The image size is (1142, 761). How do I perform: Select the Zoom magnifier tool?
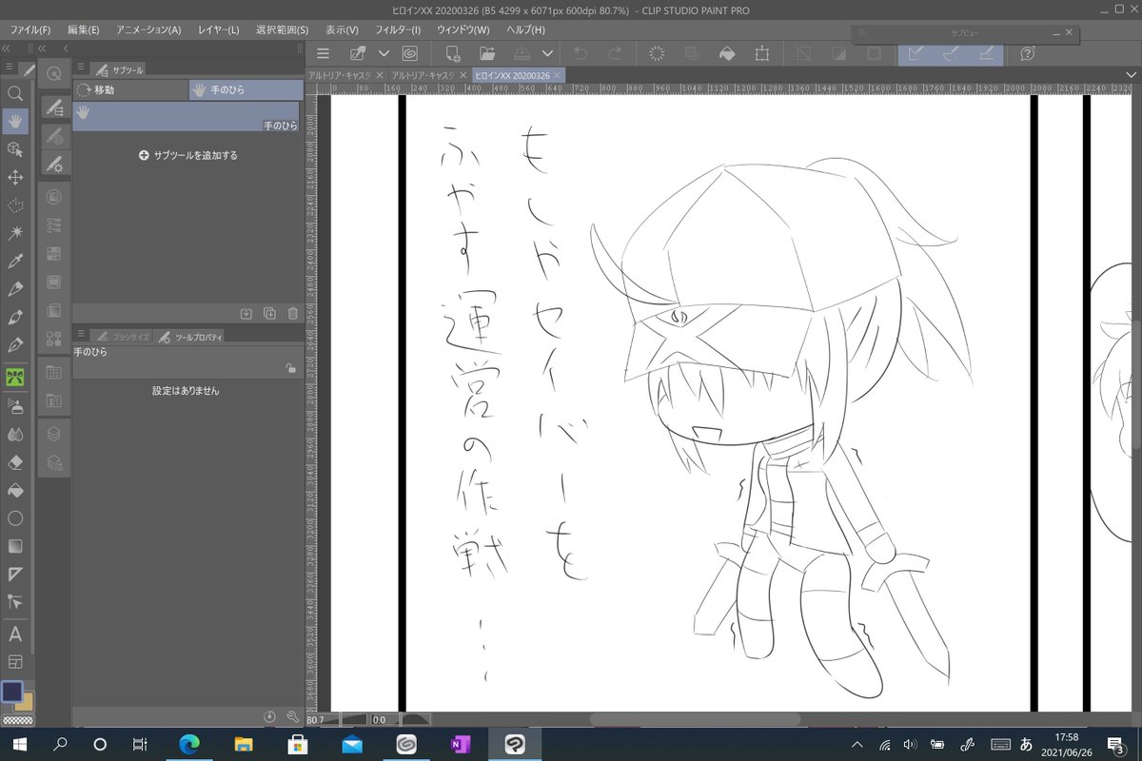click(x=15, y=93)
